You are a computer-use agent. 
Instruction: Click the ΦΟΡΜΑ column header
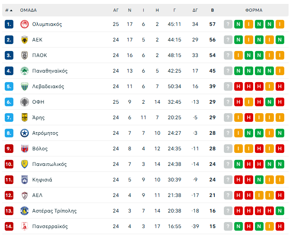point(254,10)
